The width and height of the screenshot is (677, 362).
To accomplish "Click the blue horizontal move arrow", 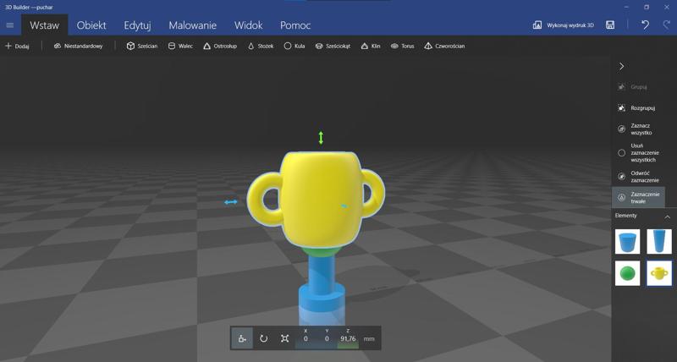I will click(x=231, y=202).
